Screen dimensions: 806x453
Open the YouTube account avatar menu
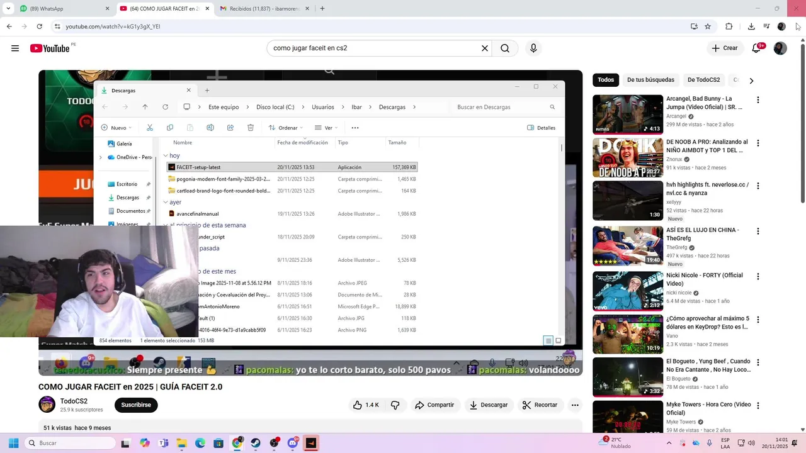coord(780,48)
